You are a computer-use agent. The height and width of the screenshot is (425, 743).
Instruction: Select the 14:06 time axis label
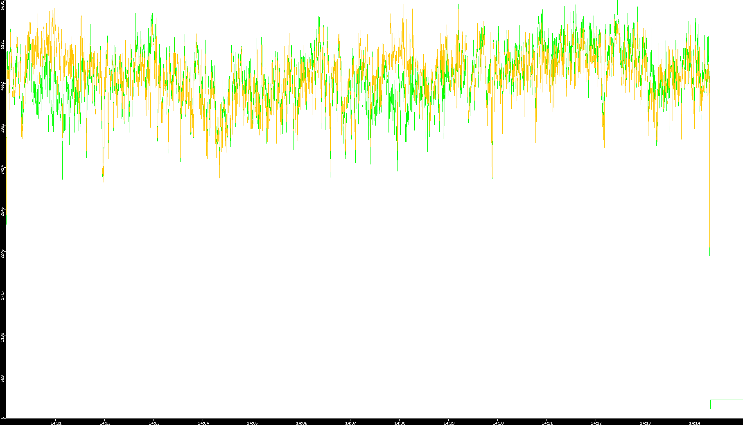click(x=301, y=423)
